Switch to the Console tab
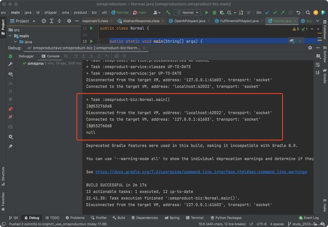 [x=50, y=56]
